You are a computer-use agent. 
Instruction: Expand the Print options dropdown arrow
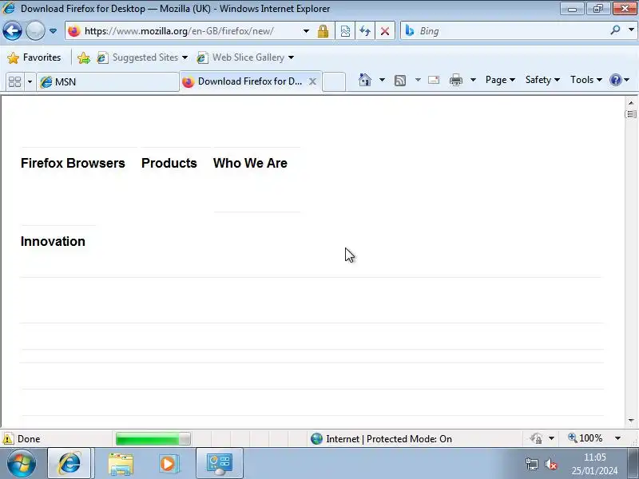pos(473,80)
